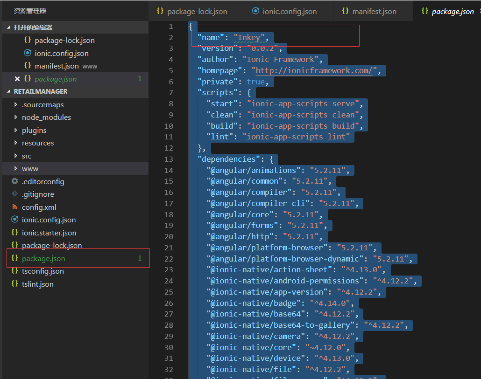The height and width of the screenshot is (379, 481).
Task: Click "ionic-app-scripts lint" script value
Action: coord(296,137)
